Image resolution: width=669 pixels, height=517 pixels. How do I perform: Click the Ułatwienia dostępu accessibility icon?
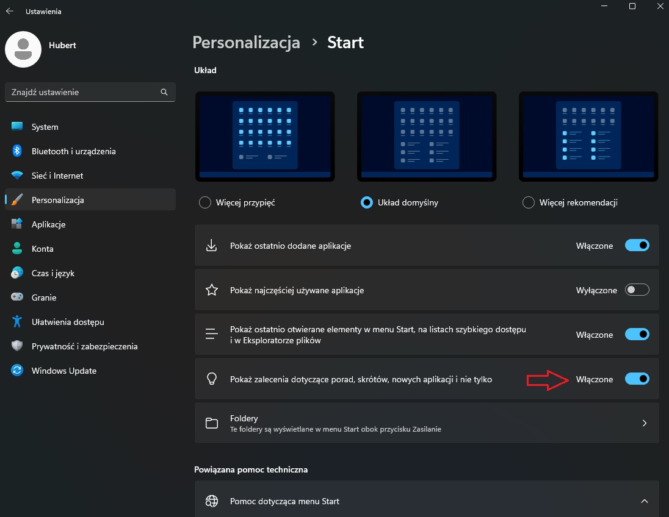pyautogui.click(x=16, y=321)
